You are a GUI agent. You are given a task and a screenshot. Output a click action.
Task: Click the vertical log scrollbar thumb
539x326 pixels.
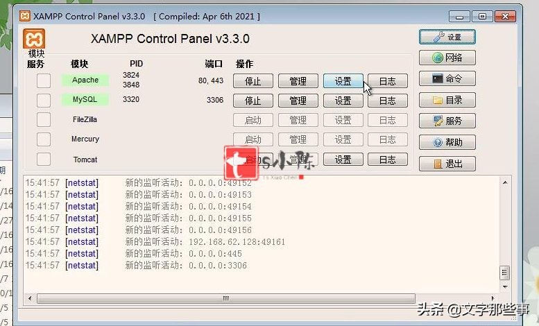pyautogui.click(x=504, y=273)
